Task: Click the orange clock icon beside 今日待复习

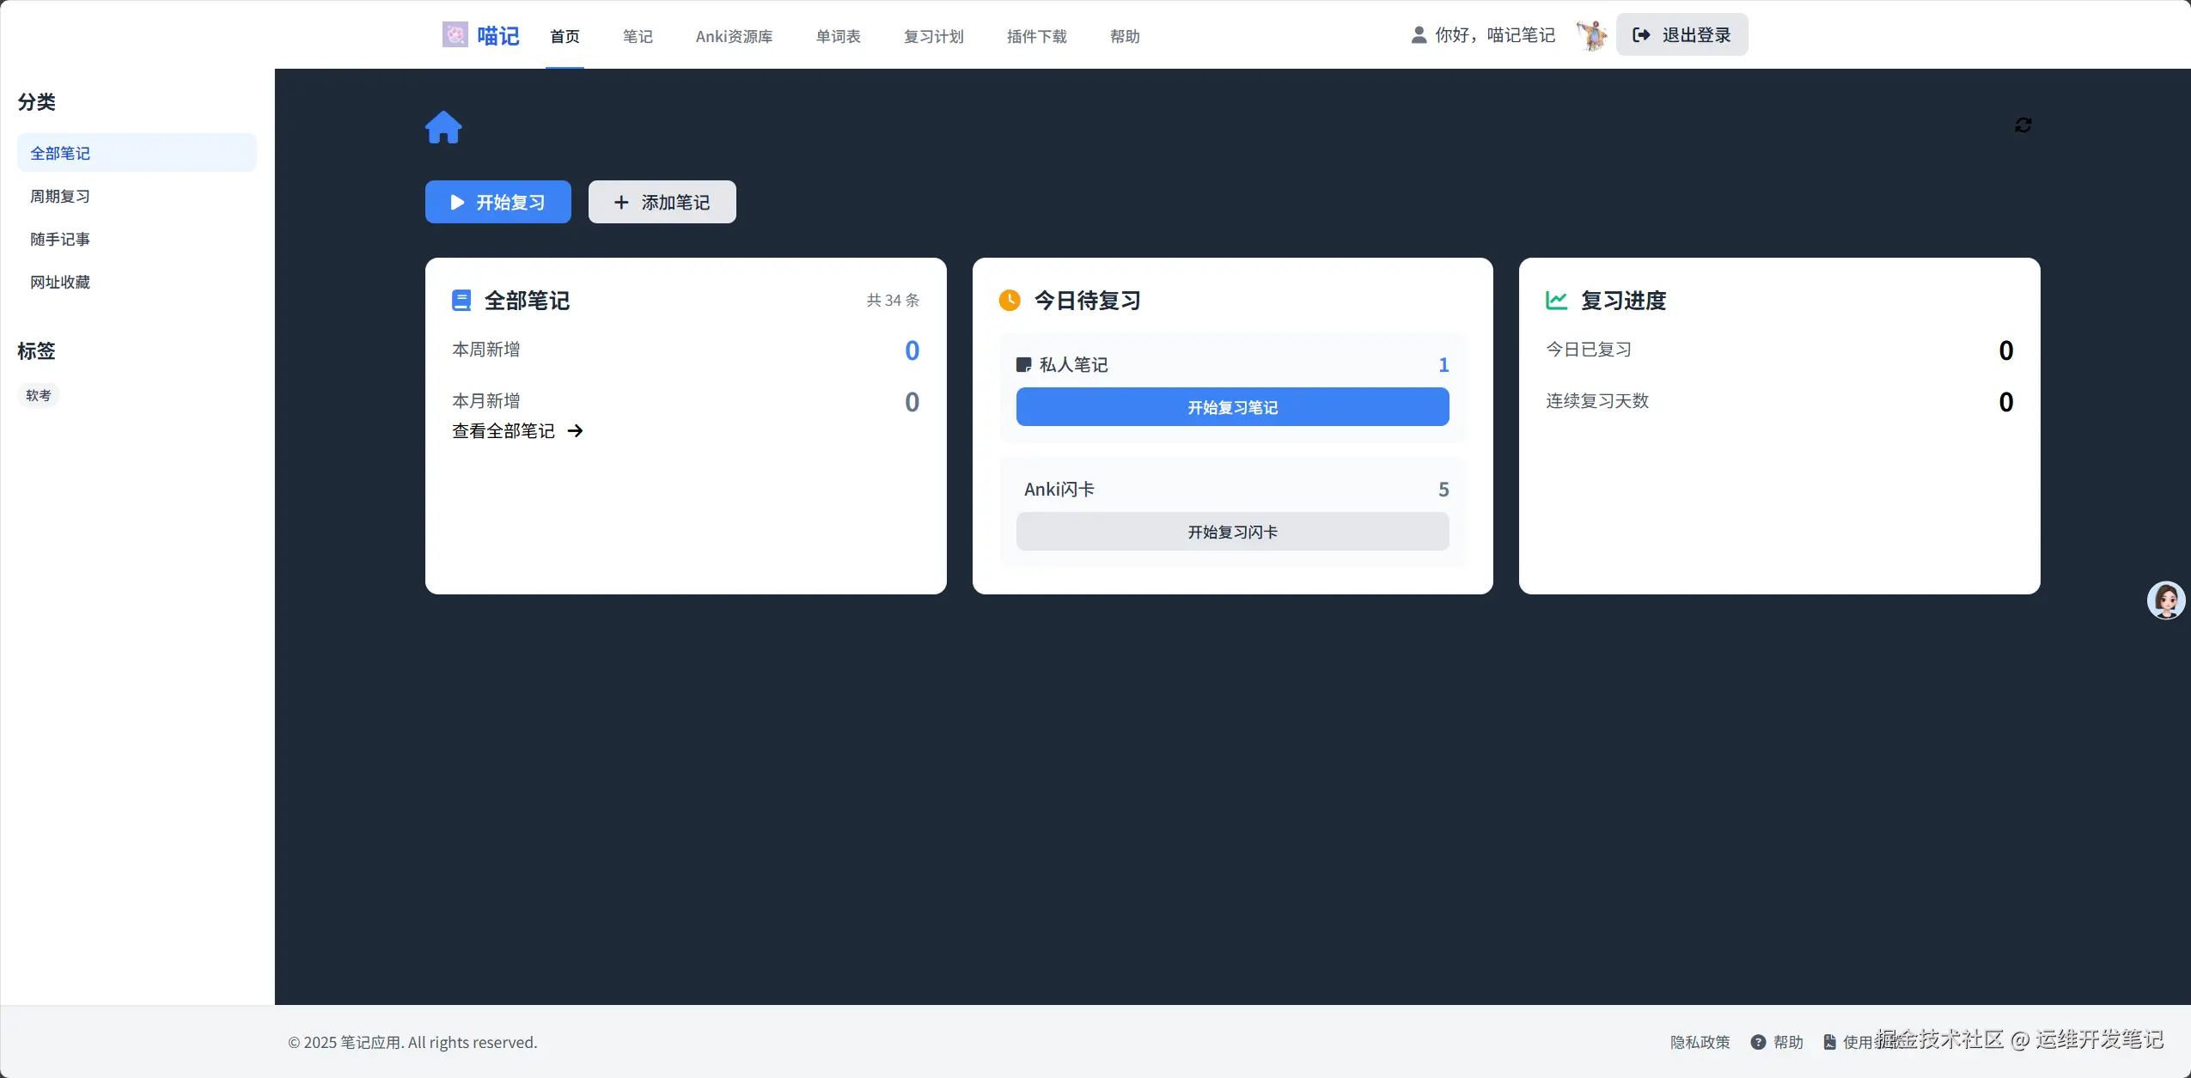Action: click(1010, 301)
